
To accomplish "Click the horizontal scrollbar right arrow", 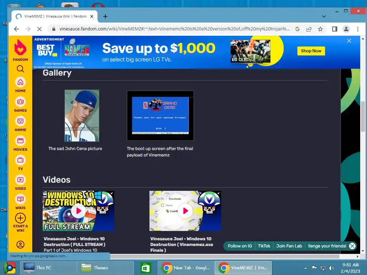I will 358,256.
